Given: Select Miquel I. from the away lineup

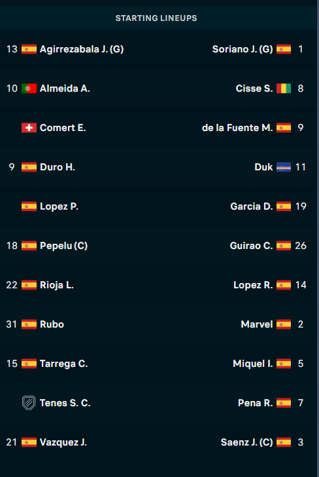Looking at the screenshot, I should coord(253,364).
